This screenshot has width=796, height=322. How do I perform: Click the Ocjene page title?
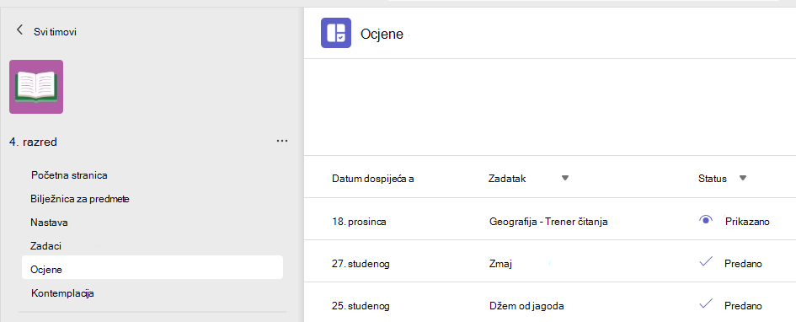382,34
